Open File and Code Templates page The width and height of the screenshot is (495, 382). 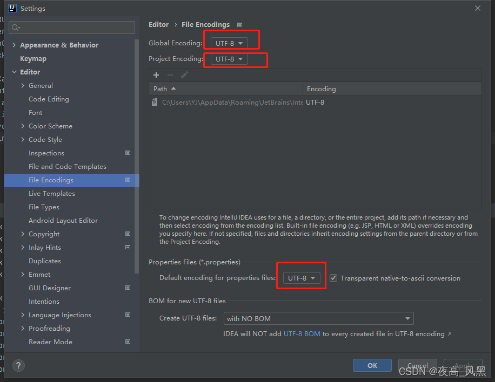tap(67, 166)
